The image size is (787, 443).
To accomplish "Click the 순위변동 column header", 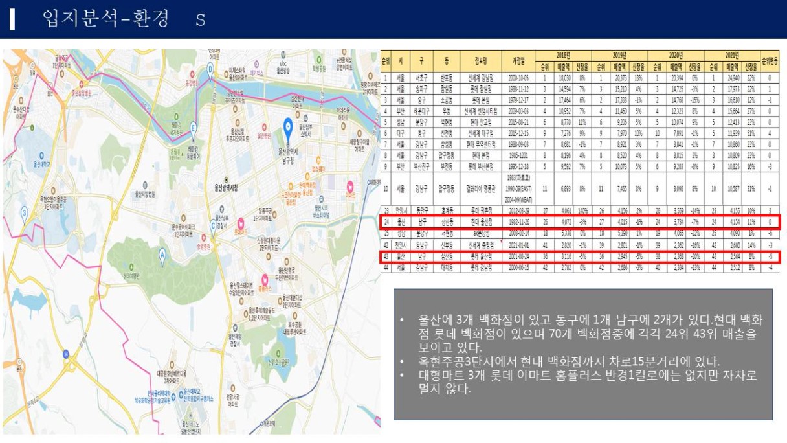I will [770, 60].
